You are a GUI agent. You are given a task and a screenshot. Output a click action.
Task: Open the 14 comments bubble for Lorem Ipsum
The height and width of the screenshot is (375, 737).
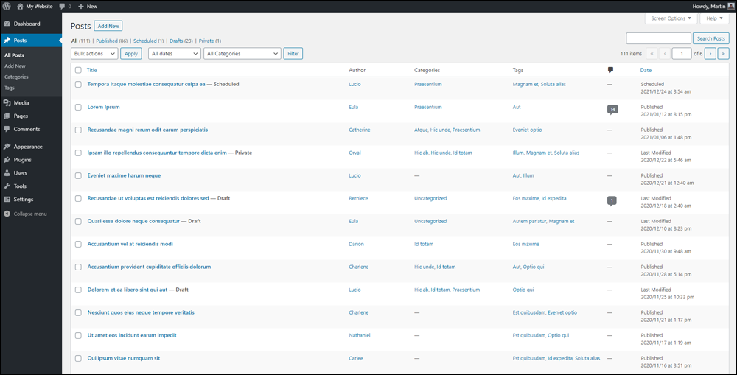click(x=612, y=110)
